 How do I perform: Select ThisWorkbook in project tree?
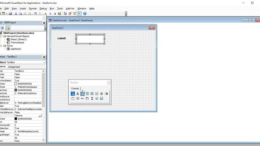(17, 43)
